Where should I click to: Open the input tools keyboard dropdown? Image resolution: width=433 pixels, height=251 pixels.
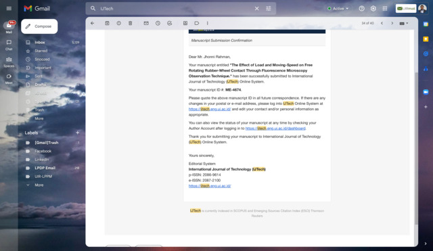click(x=404, y=24)
